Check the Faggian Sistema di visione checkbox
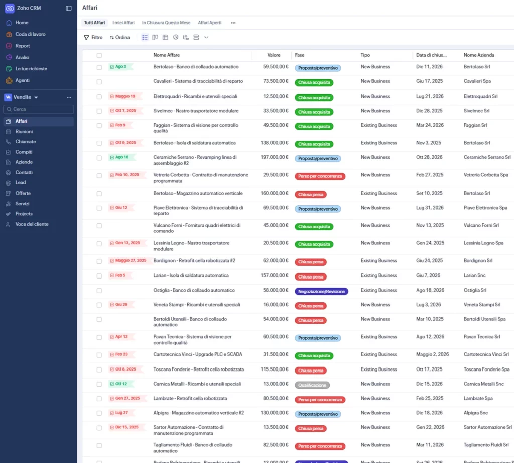This screenshot has width=514, height=463. (99, 126)
